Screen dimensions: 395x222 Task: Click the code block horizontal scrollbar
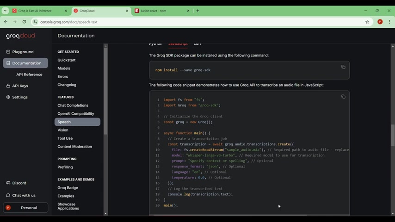229,215
